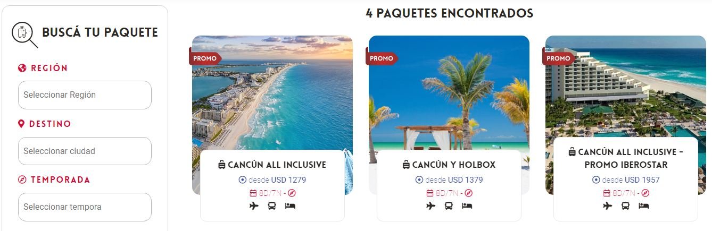
Task: Click the compass icon beside Temporada
Action: pos(22,179)
